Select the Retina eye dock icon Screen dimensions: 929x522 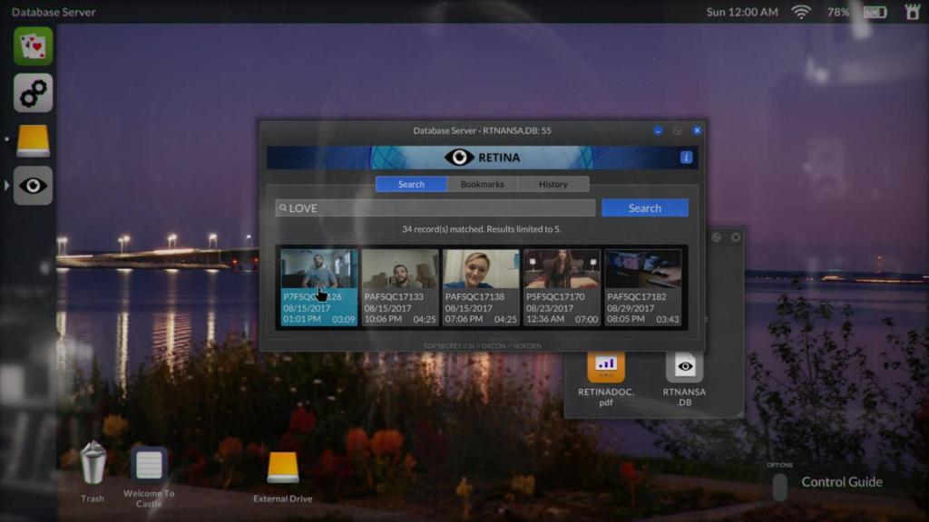click(34, 186)
